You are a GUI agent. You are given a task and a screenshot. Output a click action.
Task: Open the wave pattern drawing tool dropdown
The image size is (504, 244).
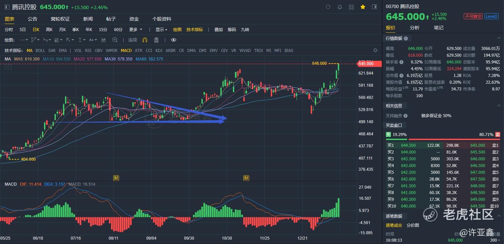pos(47,40)
